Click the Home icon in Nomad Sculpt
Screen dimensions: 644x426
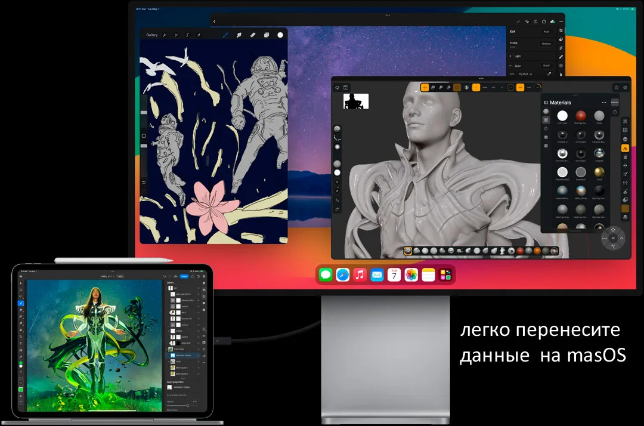click(x=338, y=87)
